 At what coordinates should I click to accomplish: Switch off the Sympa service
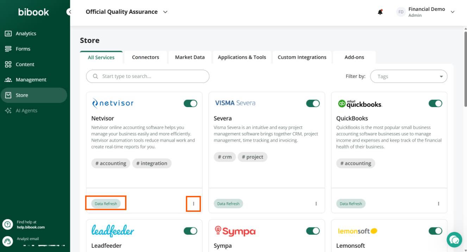(x=313, y=231)
